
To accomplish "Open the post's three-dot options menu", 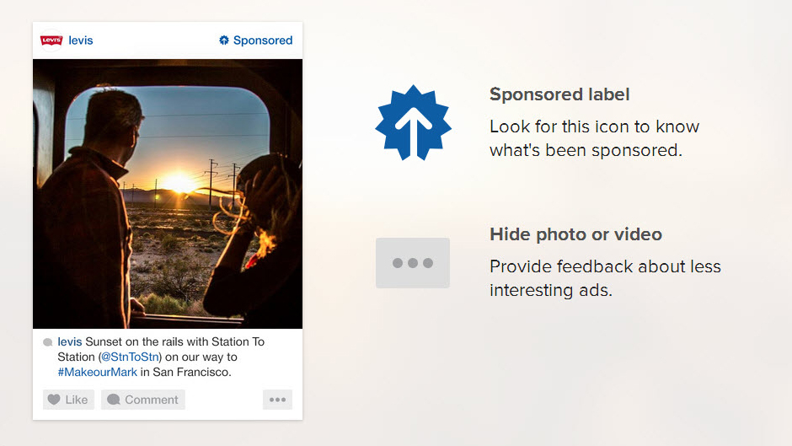I will (x=277, y=400).
